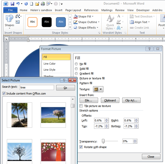Select Line Color in Format Picture sidebar
The image size is (165, 164).
tap(49, 64)
